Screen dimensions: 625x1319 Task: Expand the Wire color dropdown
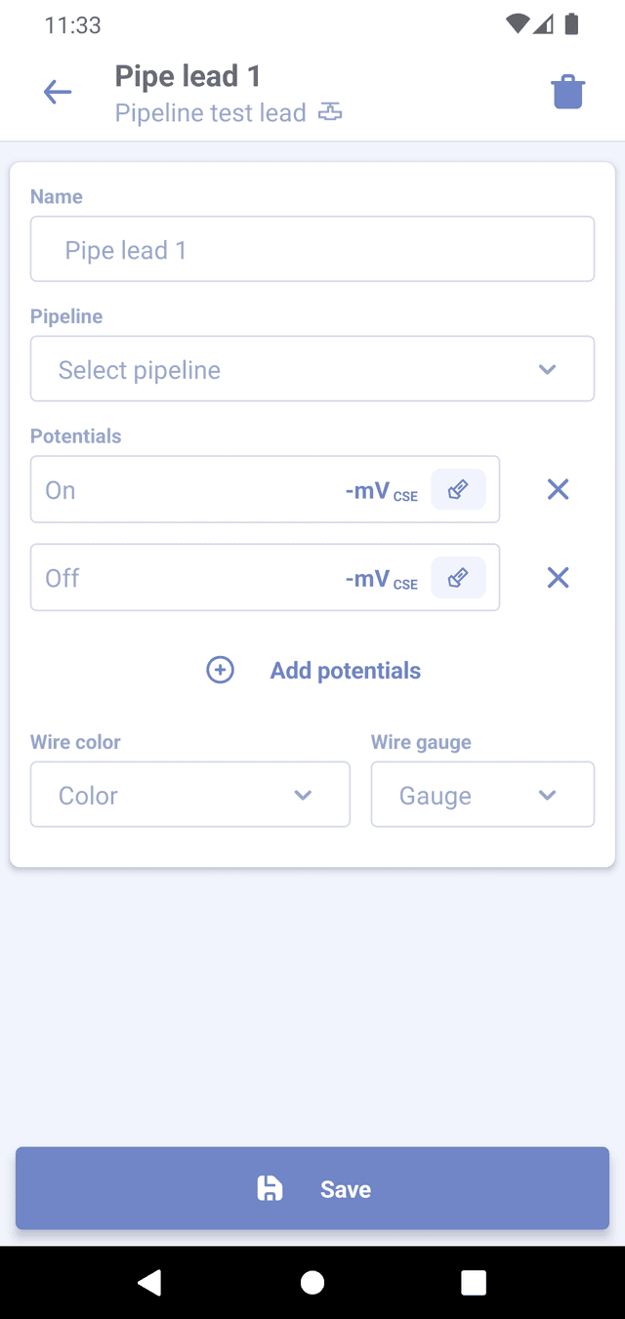[190, 795]
